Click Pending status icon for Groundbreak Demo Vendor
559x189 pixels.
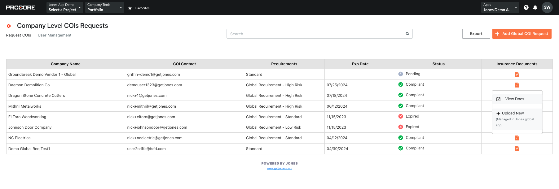tap(401, 74)
